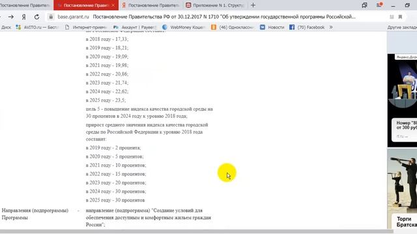This screenshot has height=234, width=417.
Task: Open the tab collections icon
Action: point(364,5)
